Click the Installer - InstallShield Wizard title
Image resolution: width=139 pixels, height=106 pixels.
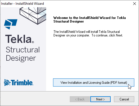(23, 4)
